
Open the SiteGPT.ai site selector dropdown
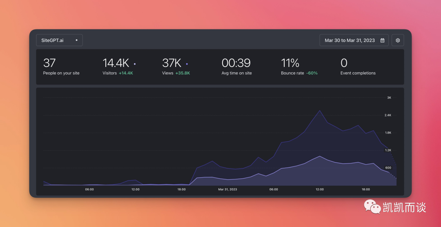point(59,40)
